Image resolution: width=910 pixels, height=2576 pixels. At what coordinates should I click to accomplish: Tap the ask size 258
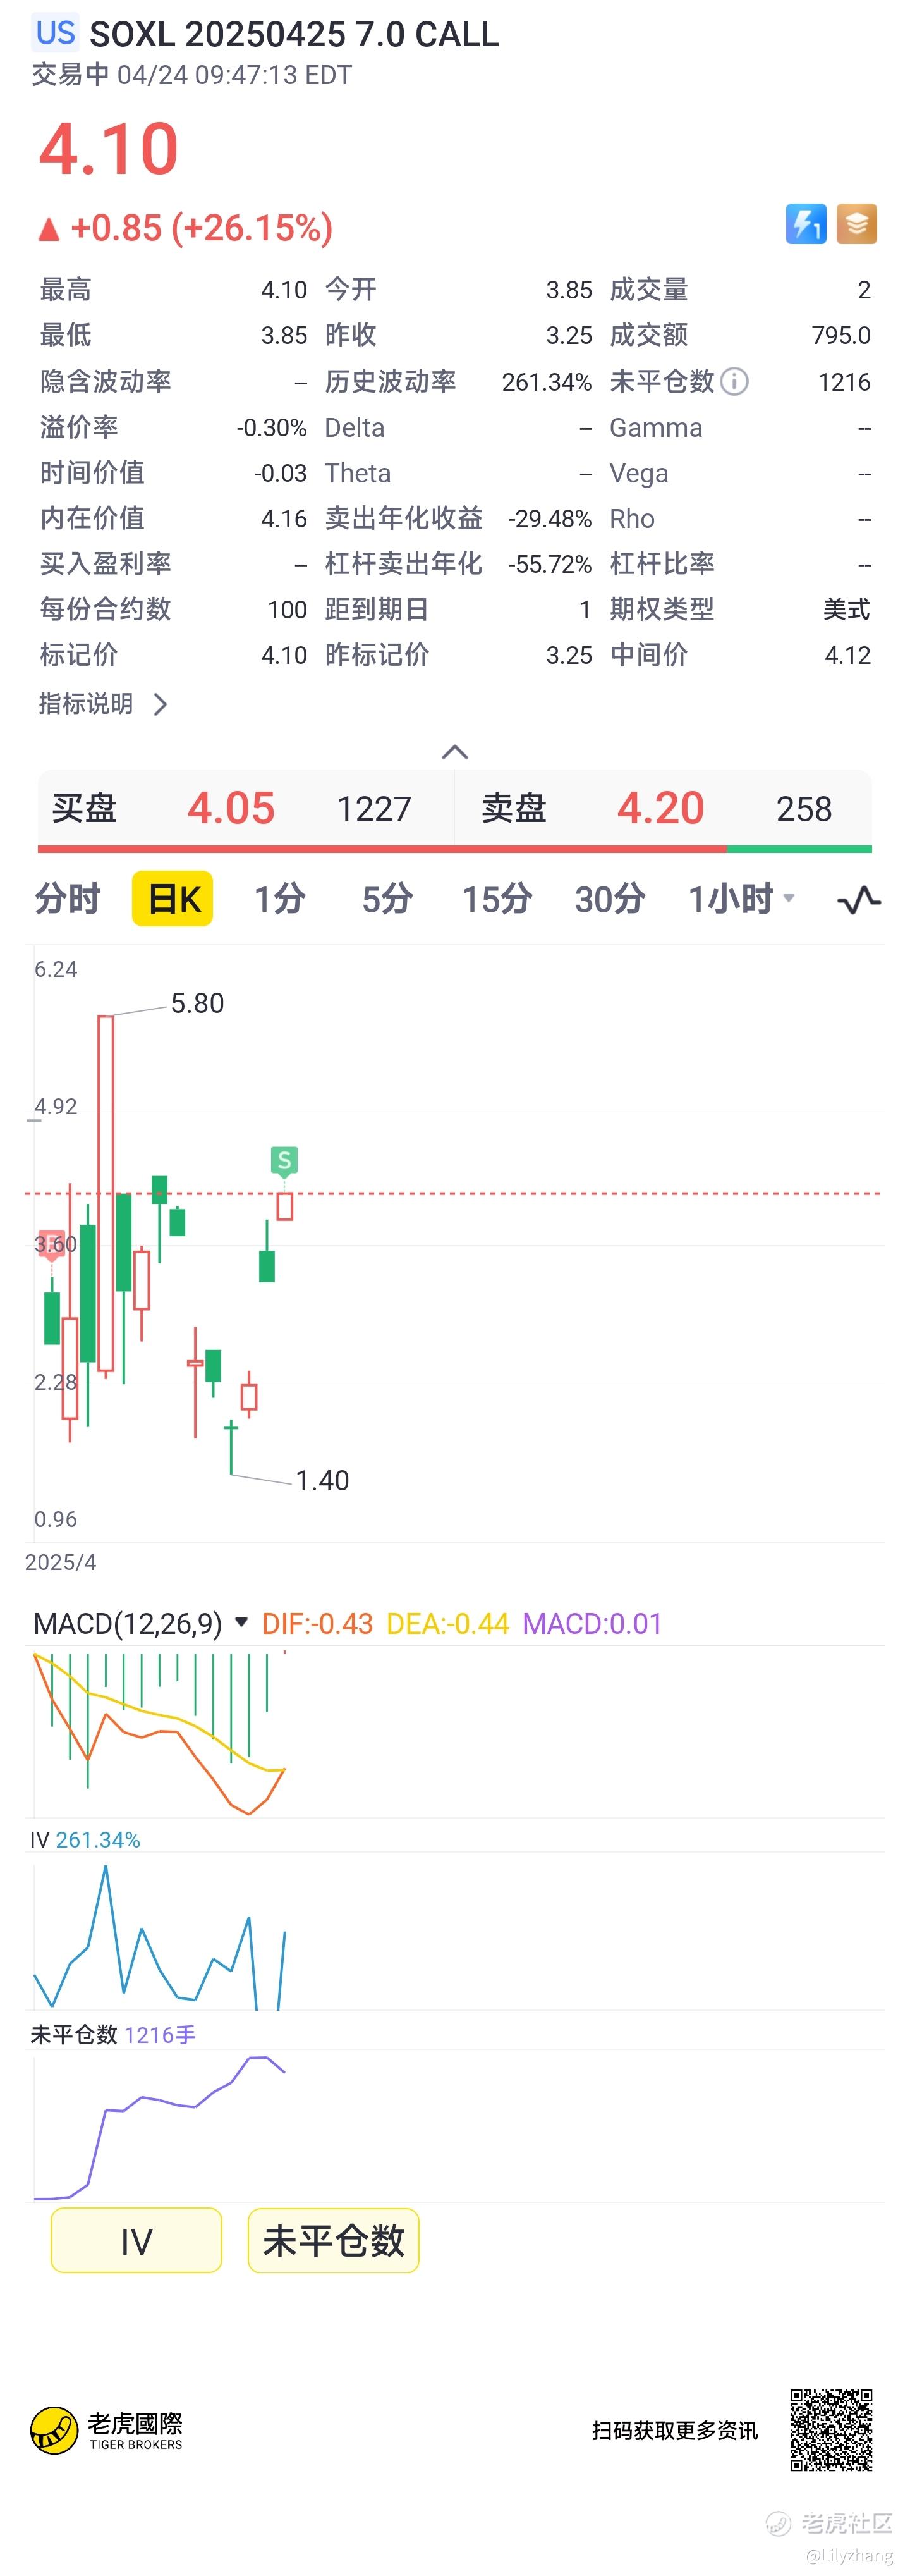(804, 808)
